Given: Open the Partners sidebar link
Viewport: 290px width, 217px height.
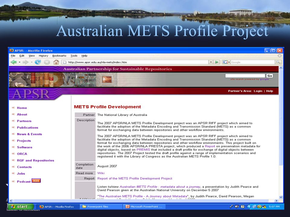Looking at the screenshot, I should coord(24,121).
